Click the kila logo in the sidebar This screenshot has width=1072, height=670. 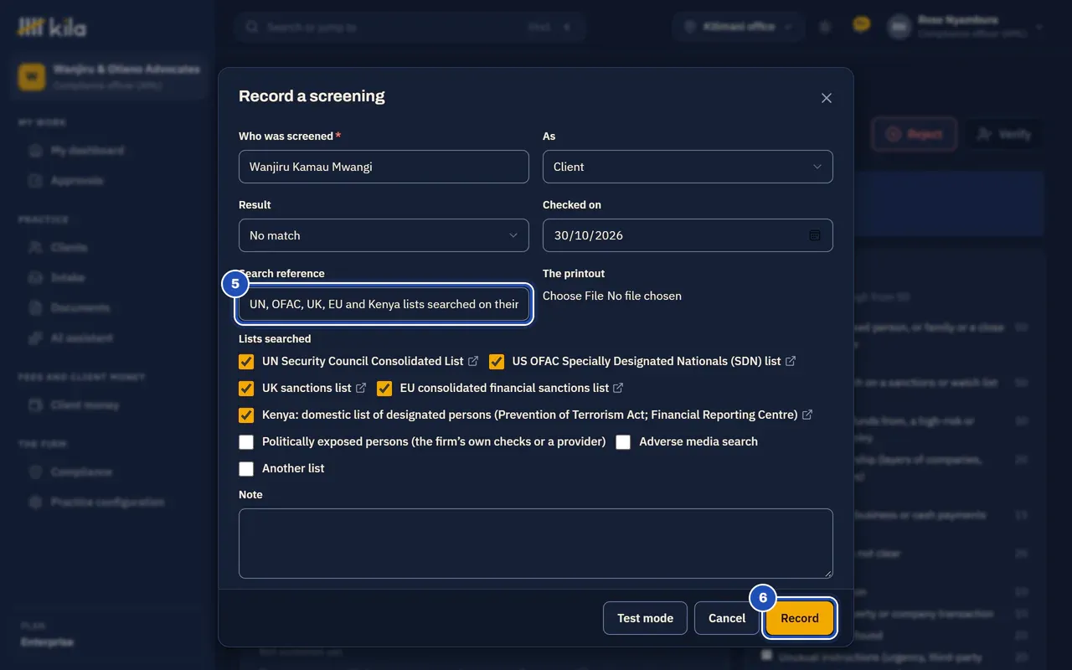click(52, 28)
